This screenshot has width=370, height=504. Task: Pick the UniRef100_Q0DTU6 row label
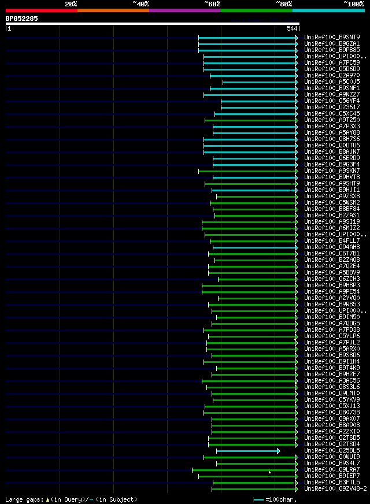tap(332, 145)
